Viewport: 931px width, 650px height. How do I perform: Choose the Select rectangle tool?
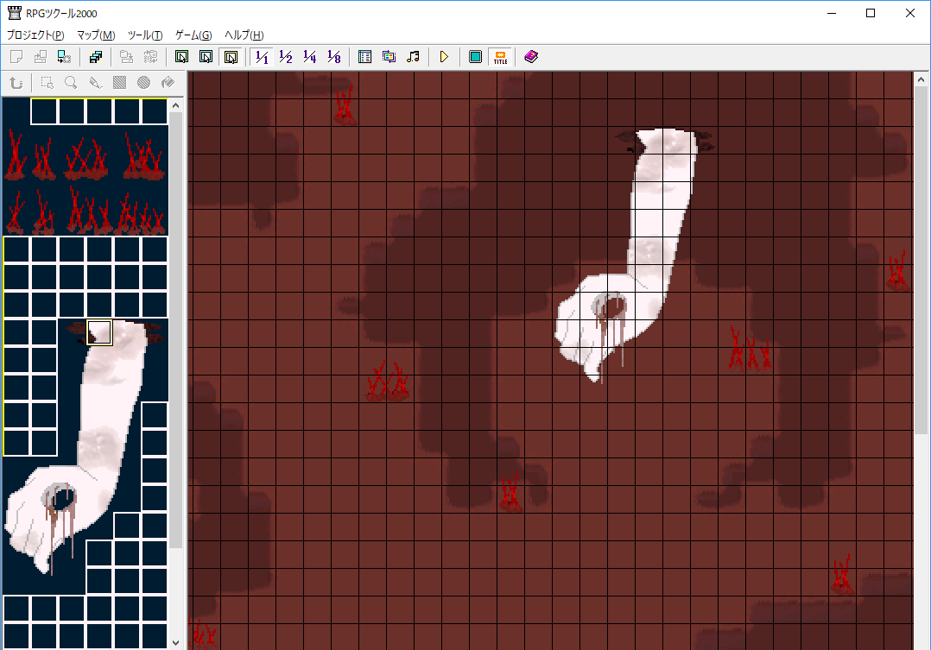[47, 83]
